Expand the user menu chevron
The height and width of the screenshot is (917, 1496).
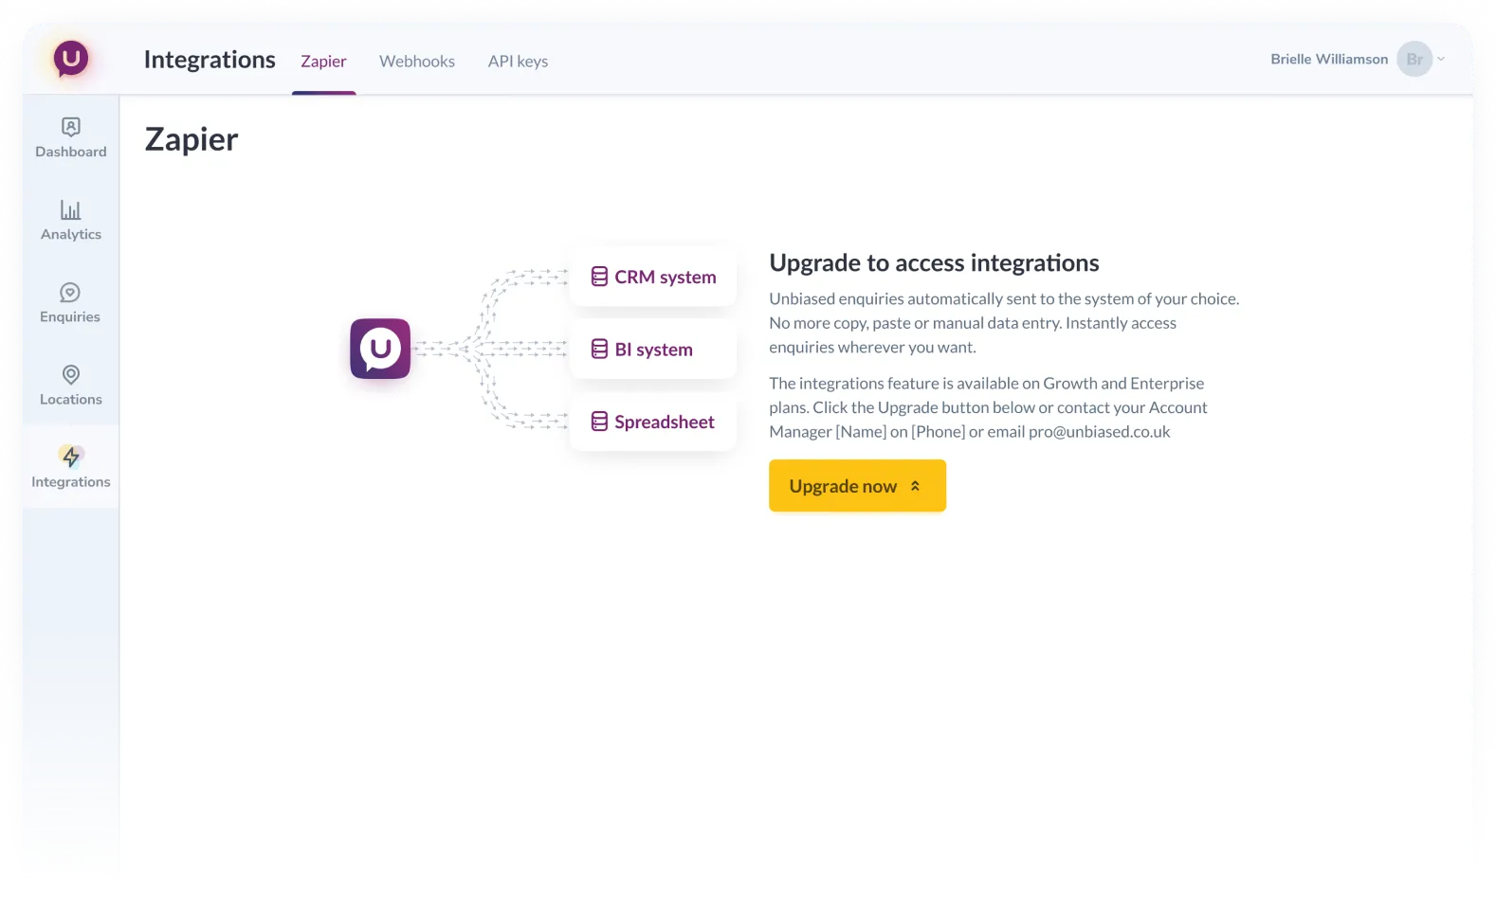[1441, 59]
